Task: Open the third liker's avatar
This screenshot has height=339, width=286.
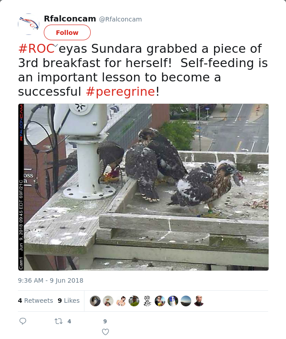Action: click(x=121, y=301)
